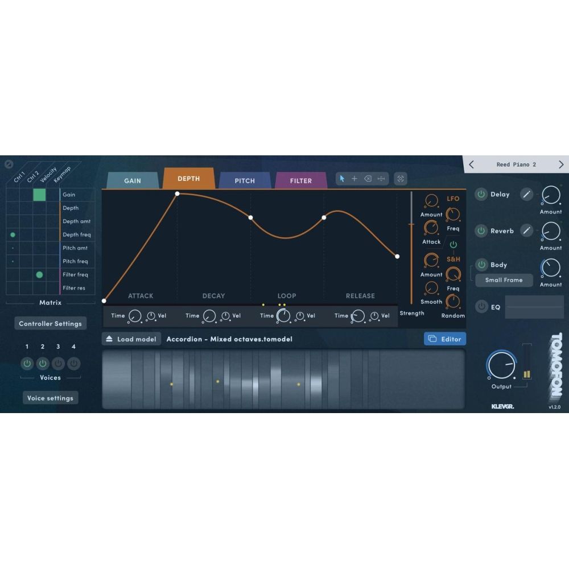The height and width of the screenshot is (569, 569).
Task: Select the arrow pointer tool above the envelope
Action: coord(343,178)
